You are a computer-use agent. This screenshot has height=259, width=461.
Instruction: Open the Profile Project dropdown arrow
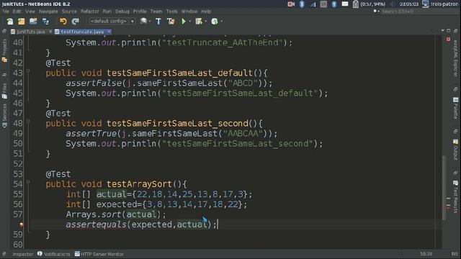tap(221, 21)
